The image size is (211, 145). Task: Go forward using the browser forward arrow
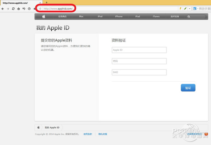[8, 9]
